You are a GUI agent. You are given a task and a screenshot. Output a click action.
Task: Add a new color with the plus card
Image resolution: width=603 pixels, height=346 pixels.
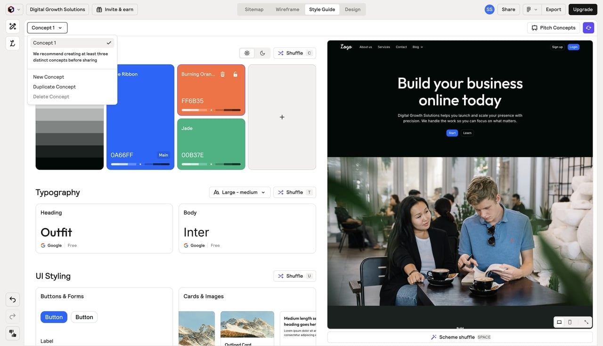[x=282, y=117]
